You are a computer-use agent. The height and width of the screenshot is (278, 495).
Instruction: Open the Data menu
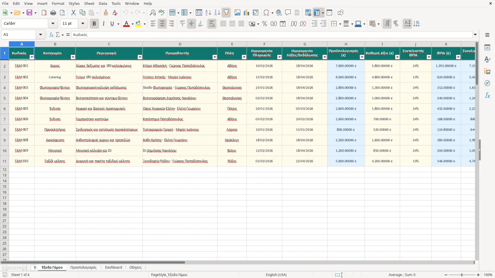103,4
